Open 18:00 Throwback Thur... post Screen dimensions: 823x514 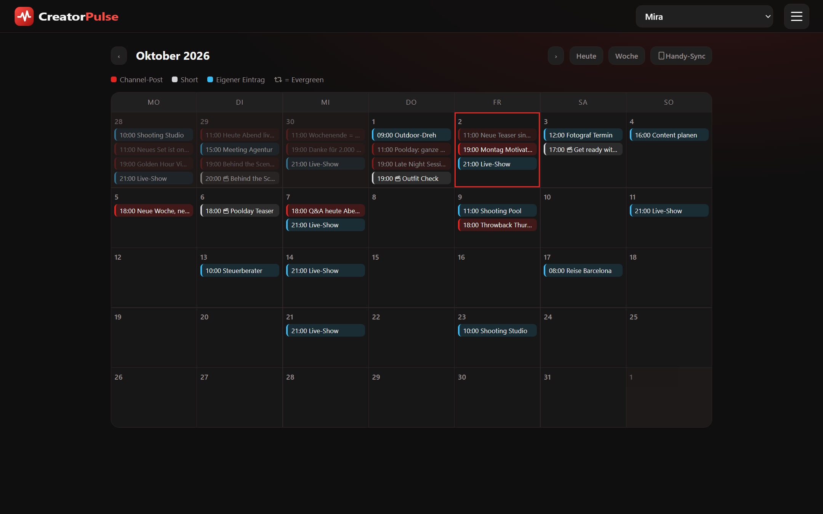point(497,225)
